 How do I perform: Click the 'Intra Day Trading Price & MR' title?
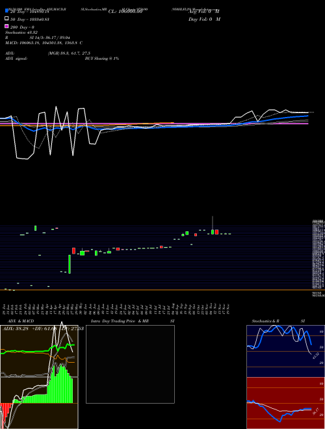click(120, 321)
